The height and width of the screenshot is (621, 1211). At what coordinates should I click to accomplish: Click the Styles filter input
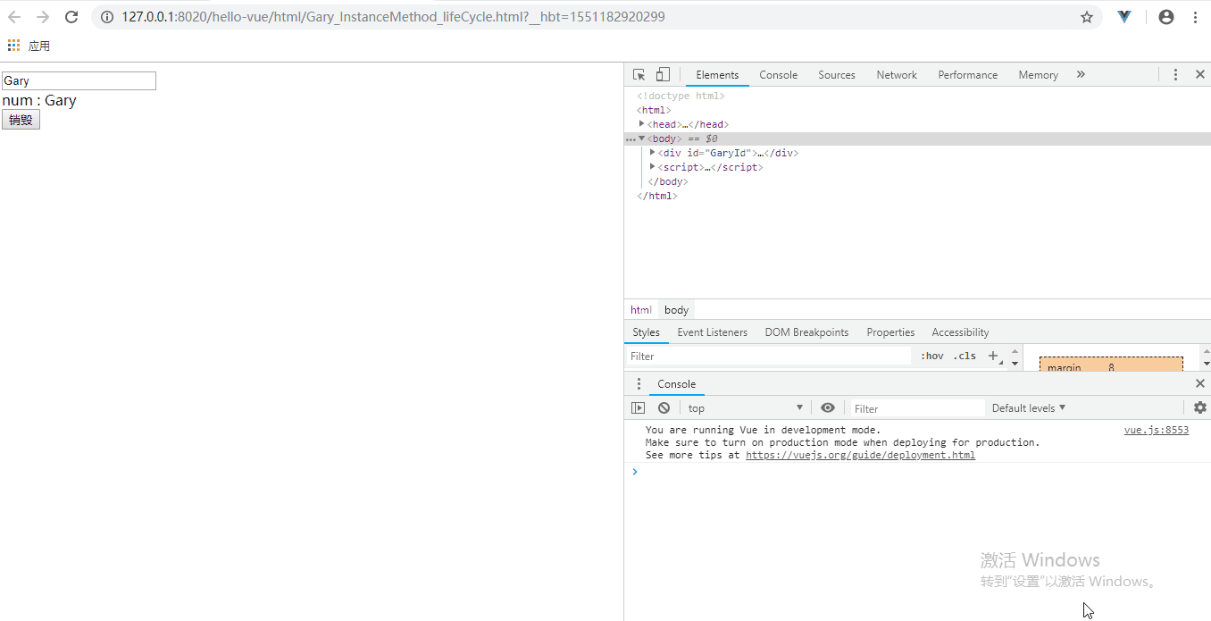[768, 356]
